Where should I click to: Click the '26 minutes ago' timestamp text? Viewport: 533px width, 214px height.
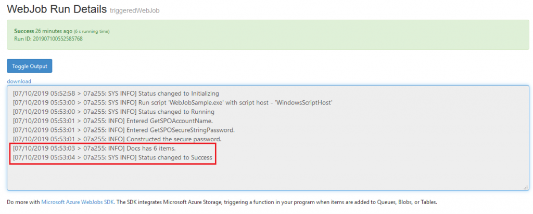53,31
